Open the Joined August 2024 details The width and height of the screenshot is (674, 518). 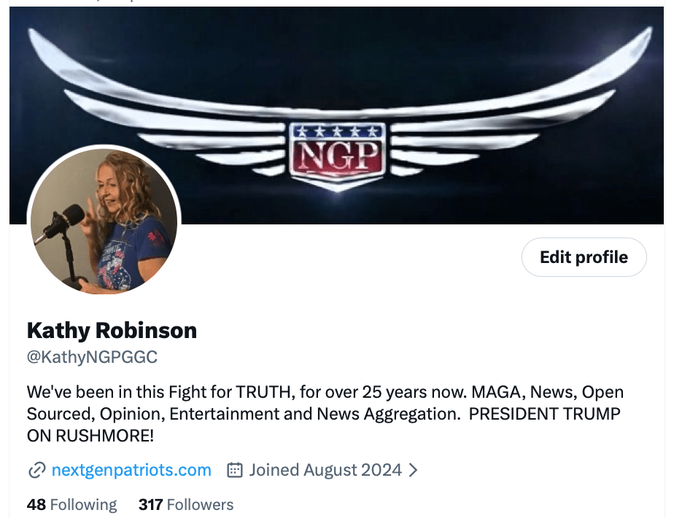coord(325,470)
